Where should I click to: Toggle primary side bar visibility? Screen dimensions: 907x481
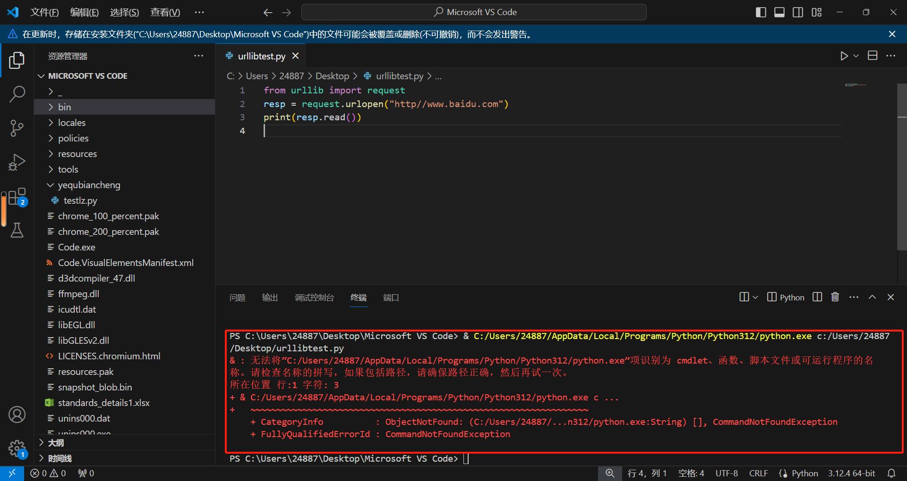(761, 12)
